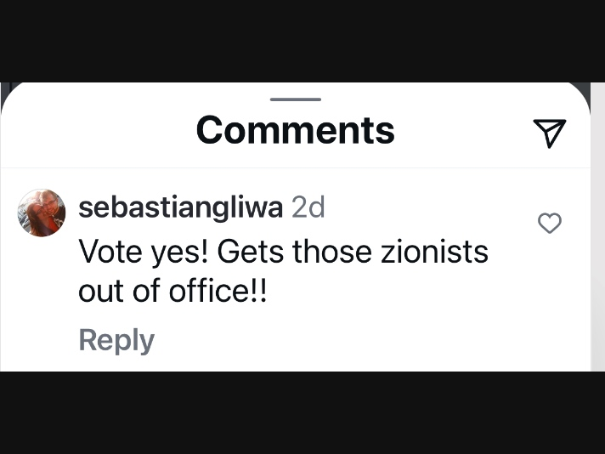Like the comment with the heart icon
This screenshot has height=454, width=605.
[x=550, y=223]
